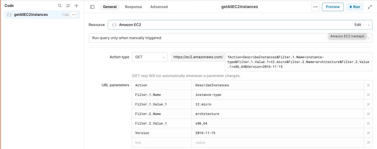Run the getAllEC2Instances query
Viewport: 377px width, 149px height.
pyautogui.click(x=355, y=7)
